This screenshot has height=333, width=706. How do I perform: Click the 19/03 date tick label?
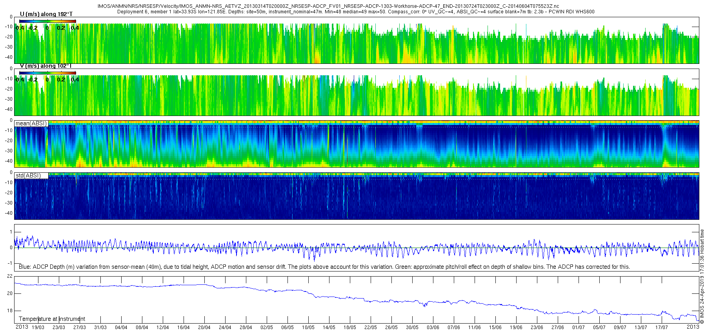[x=38, y=328]
